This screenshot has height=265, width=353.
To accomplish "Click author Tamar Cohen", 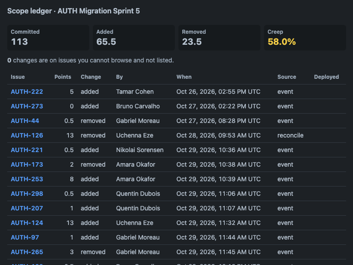I will pos(135,92).
